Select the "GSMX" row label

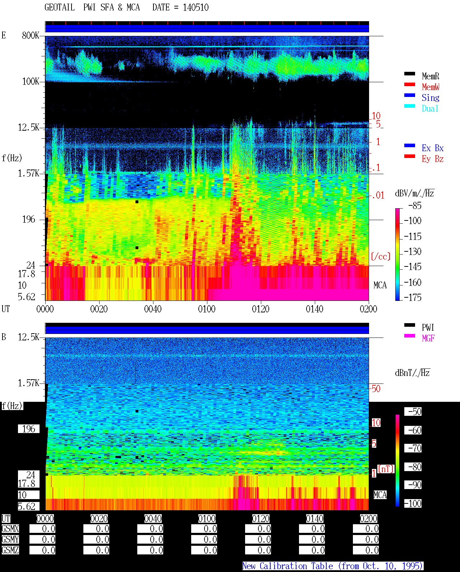pyautogui.click(x=10, y=529)
